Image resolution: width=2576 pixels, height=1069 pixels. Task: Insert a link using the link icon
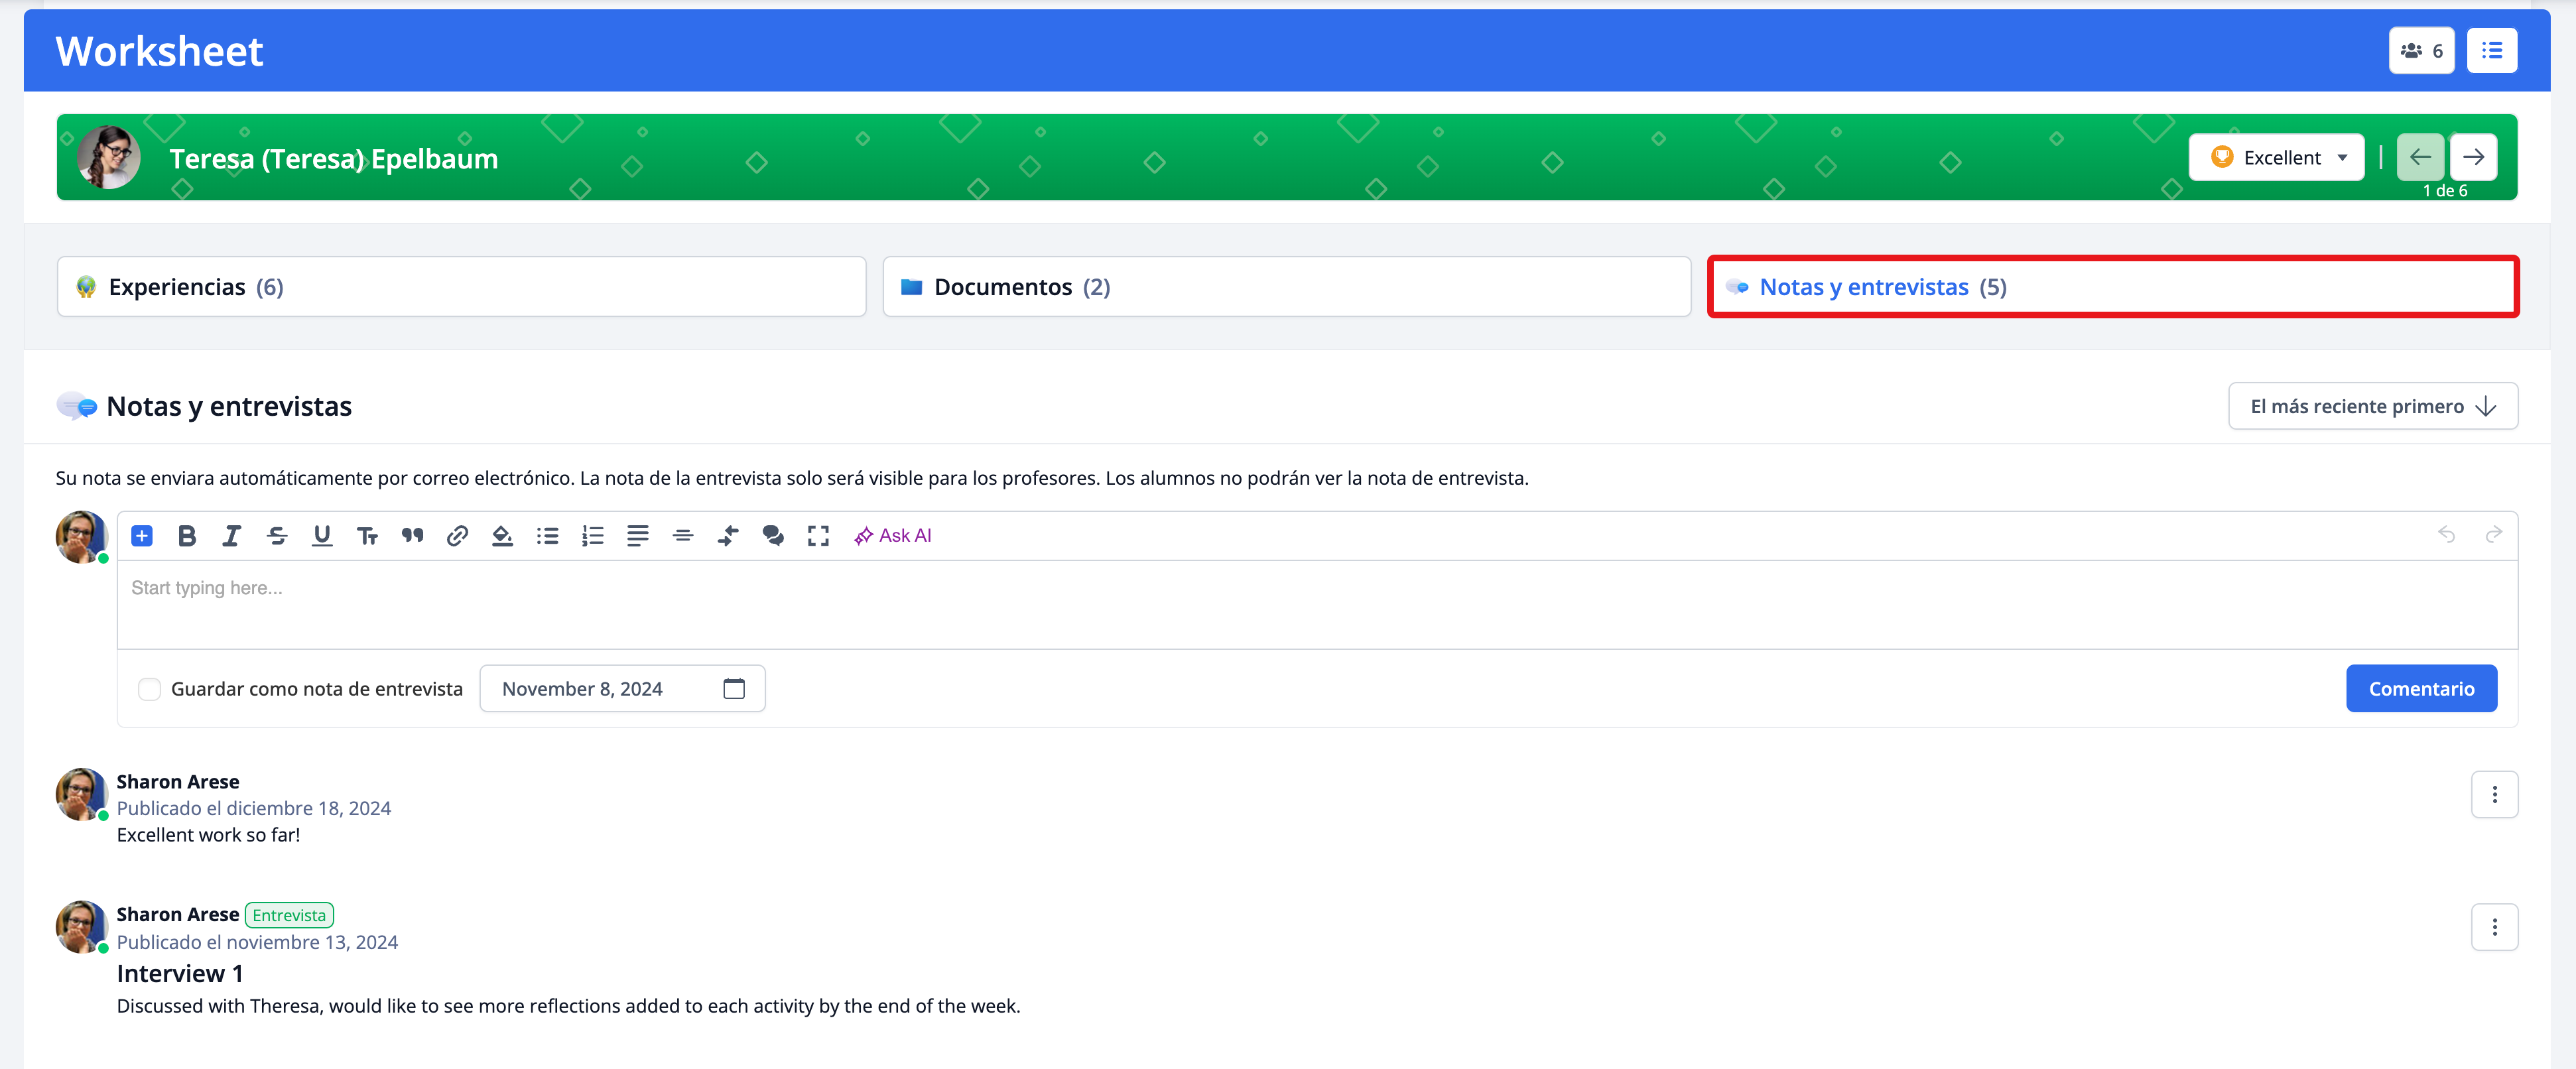[x=457, y=536]
